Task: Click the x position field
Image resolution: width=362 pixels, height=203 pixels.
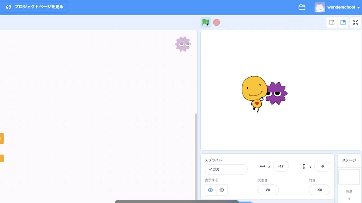Action: tap(281, 166)
